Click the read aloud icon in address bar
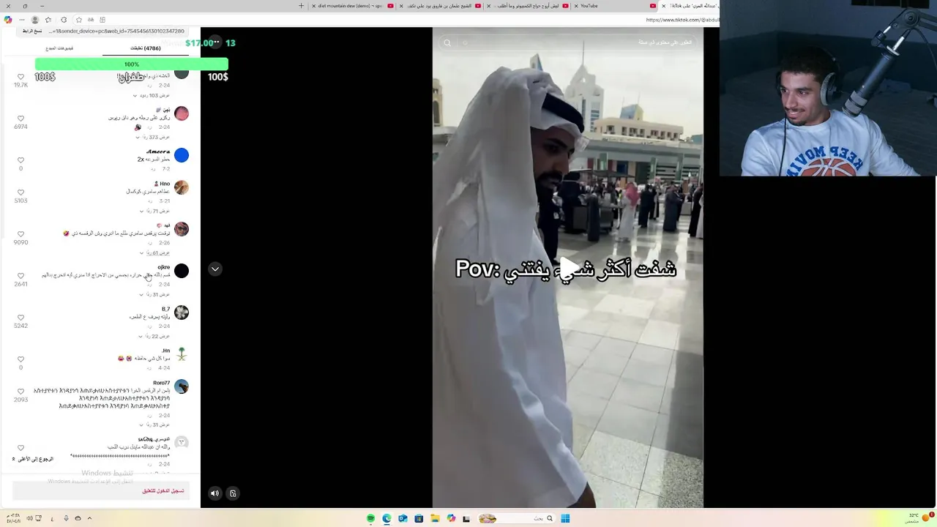The height and width of the screenshot is (527, 937). [91, 20]
